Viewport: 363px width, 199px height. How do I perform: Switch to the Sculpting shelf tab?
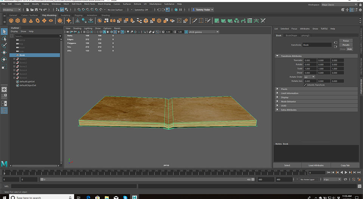coord(65,15)
